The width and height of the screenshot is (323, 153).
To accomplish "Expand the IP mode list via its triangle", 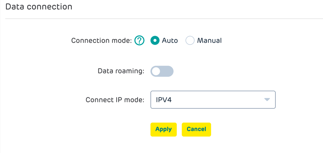I will (267, 100).
